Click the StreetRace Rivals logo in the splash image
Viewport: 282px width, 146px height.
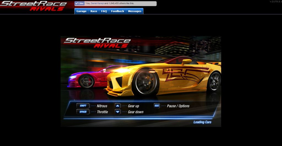tap(97, 43)
